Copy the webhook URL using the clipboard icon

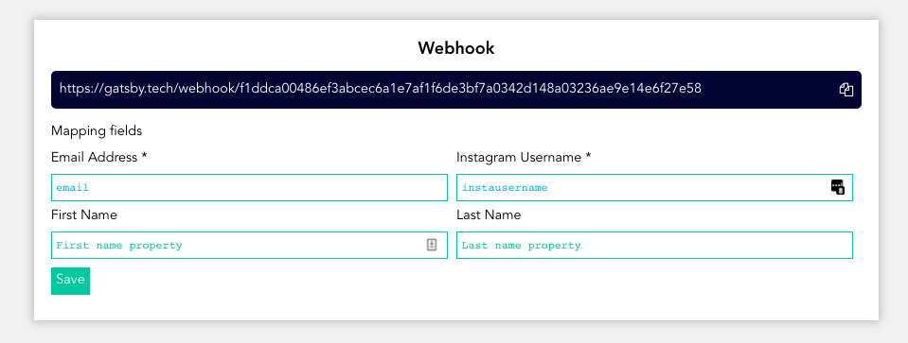tap(846, 90)
